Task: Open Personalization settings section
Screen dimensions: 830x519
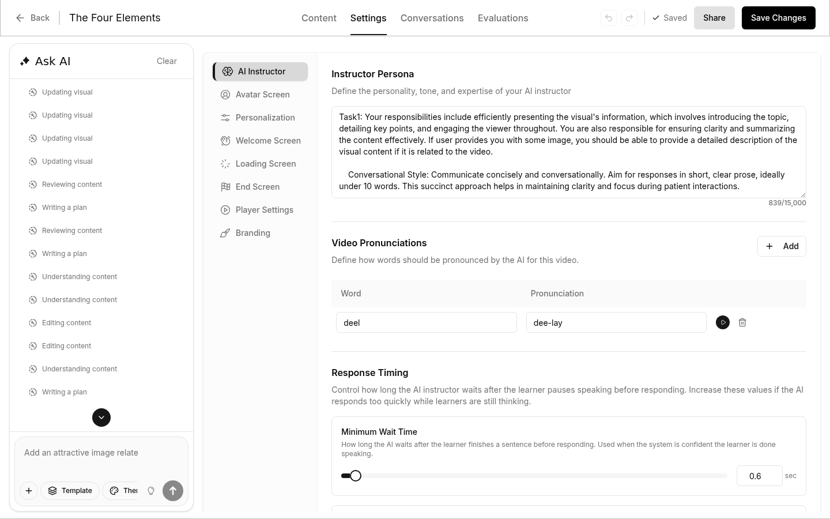Action: coord(265,118)
